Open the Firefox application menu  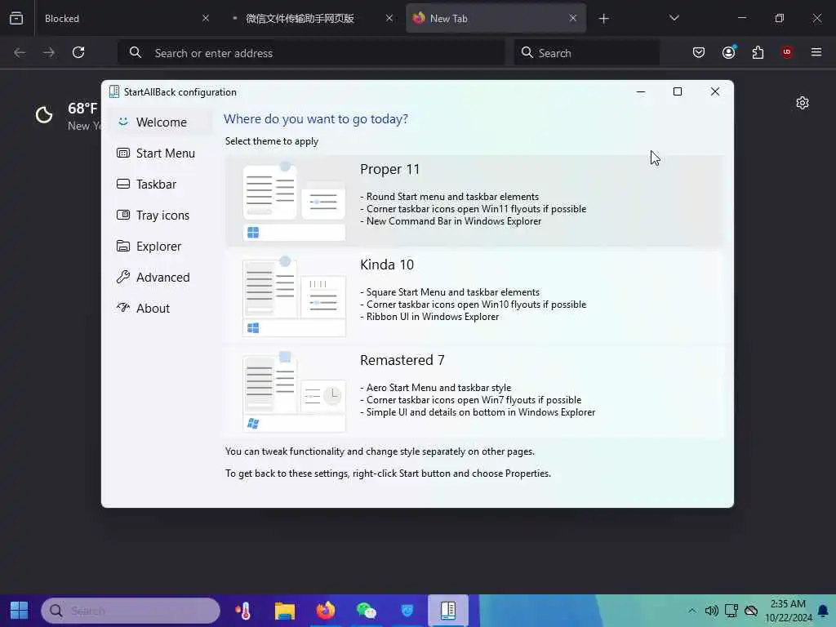[x=816, y=52]
